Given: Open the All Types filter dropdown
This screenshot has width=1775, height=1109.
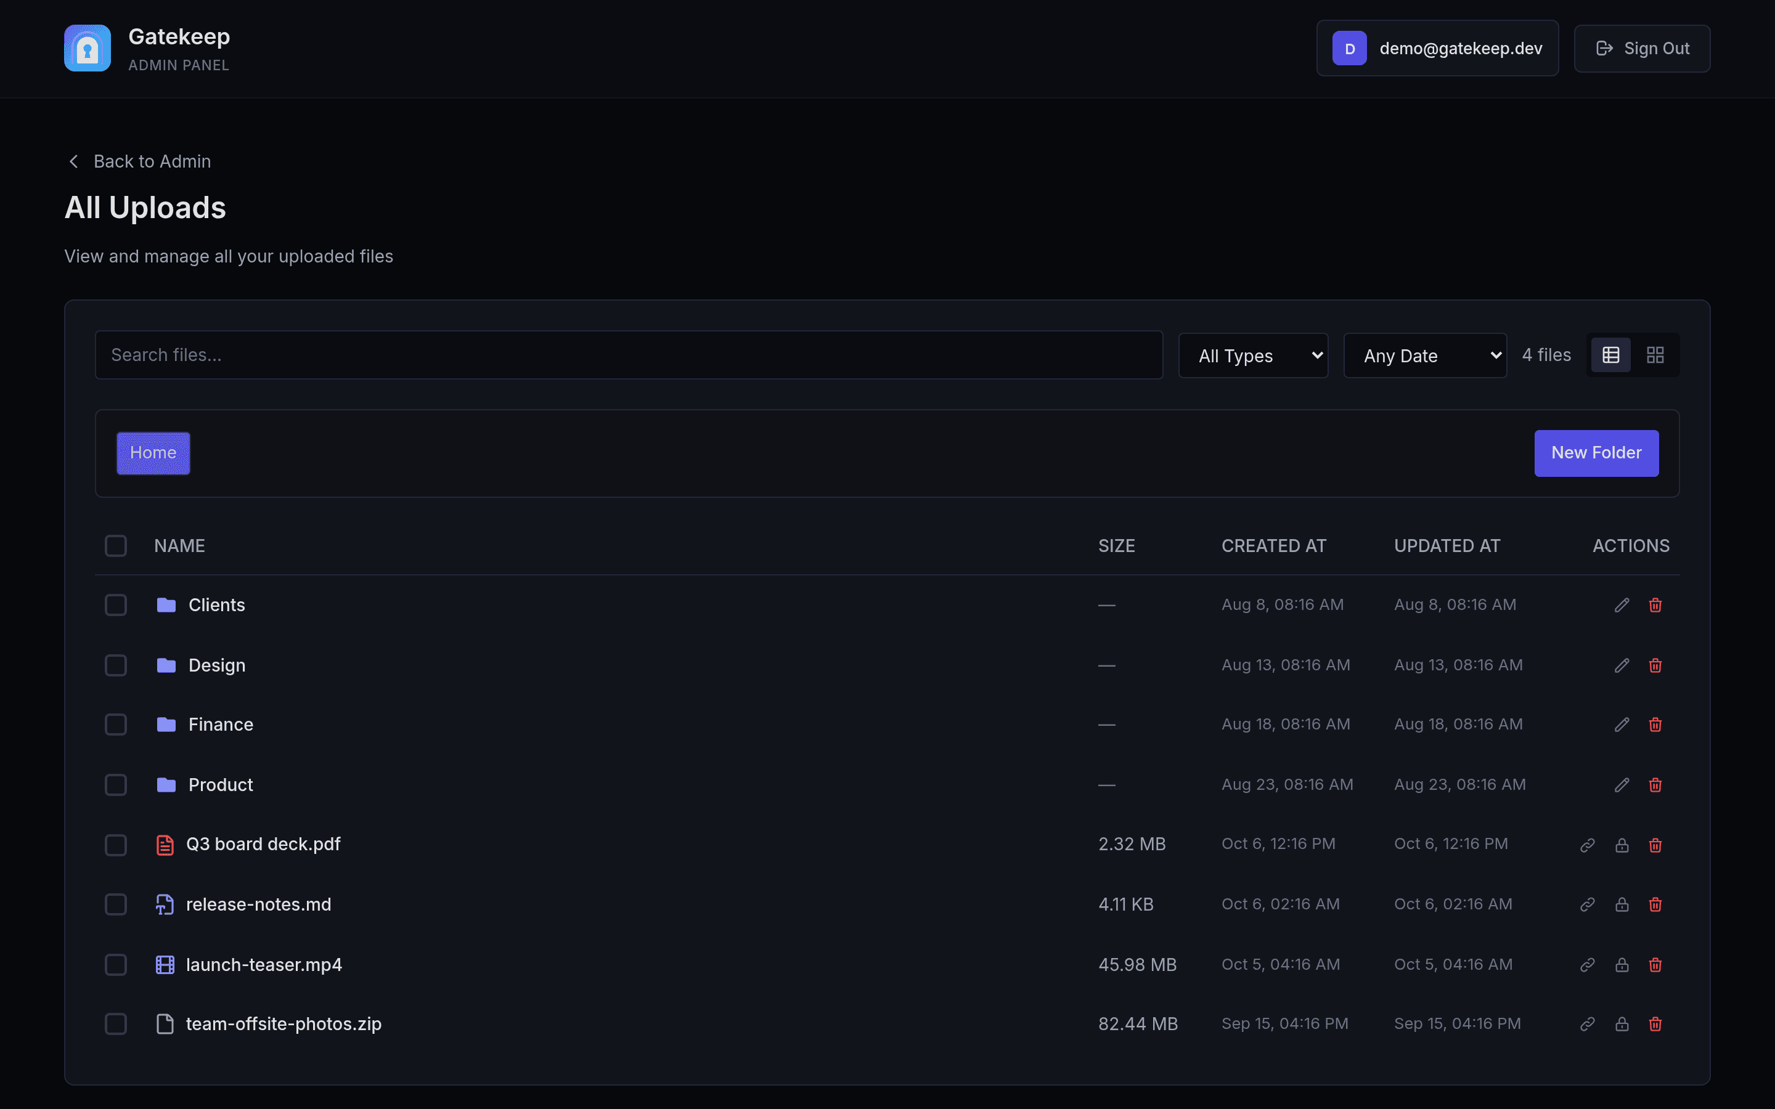Looking at the screenshot, I should pyautogui.click(x=1253, y=355).
